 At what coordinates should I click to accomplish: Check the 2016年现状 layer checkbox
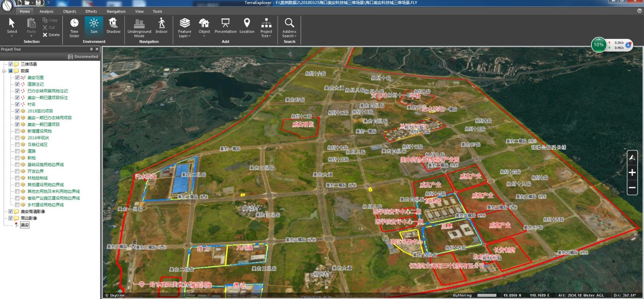[x=17, y=138]
